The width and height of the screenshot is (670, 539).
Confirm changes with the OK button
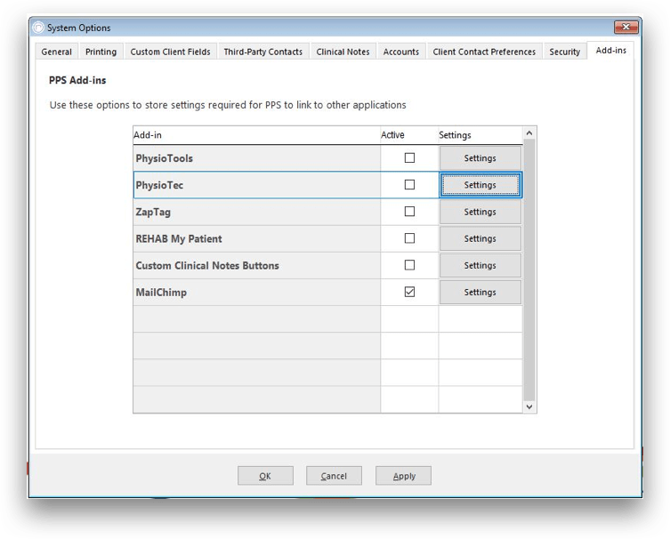[x=265, y=476]
